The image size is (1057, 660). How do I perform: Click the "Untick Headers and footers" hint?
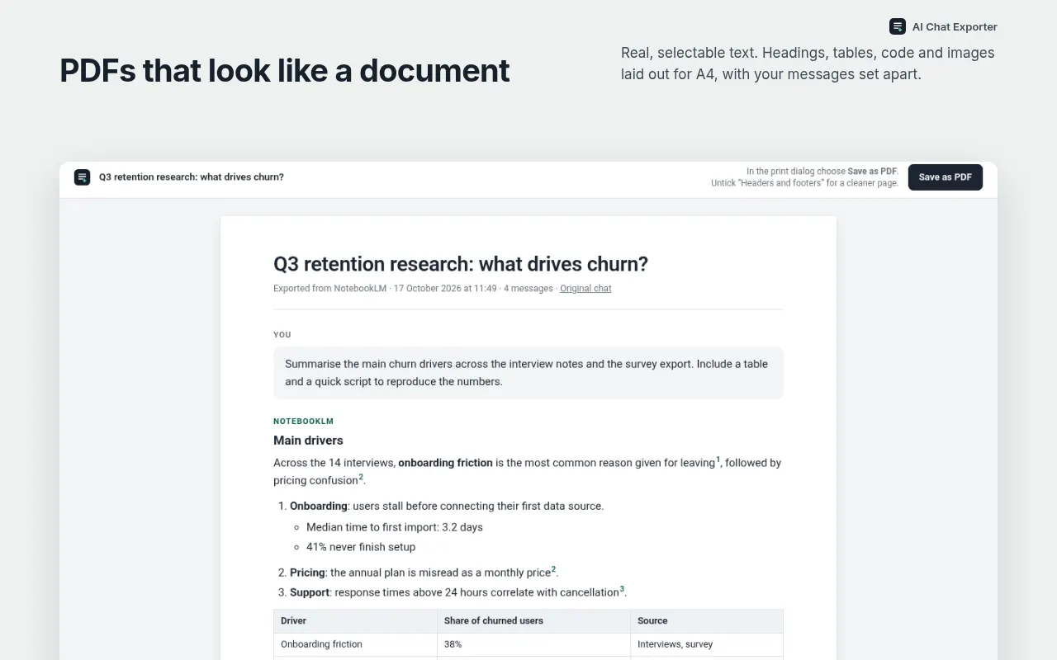click(805, 183)
